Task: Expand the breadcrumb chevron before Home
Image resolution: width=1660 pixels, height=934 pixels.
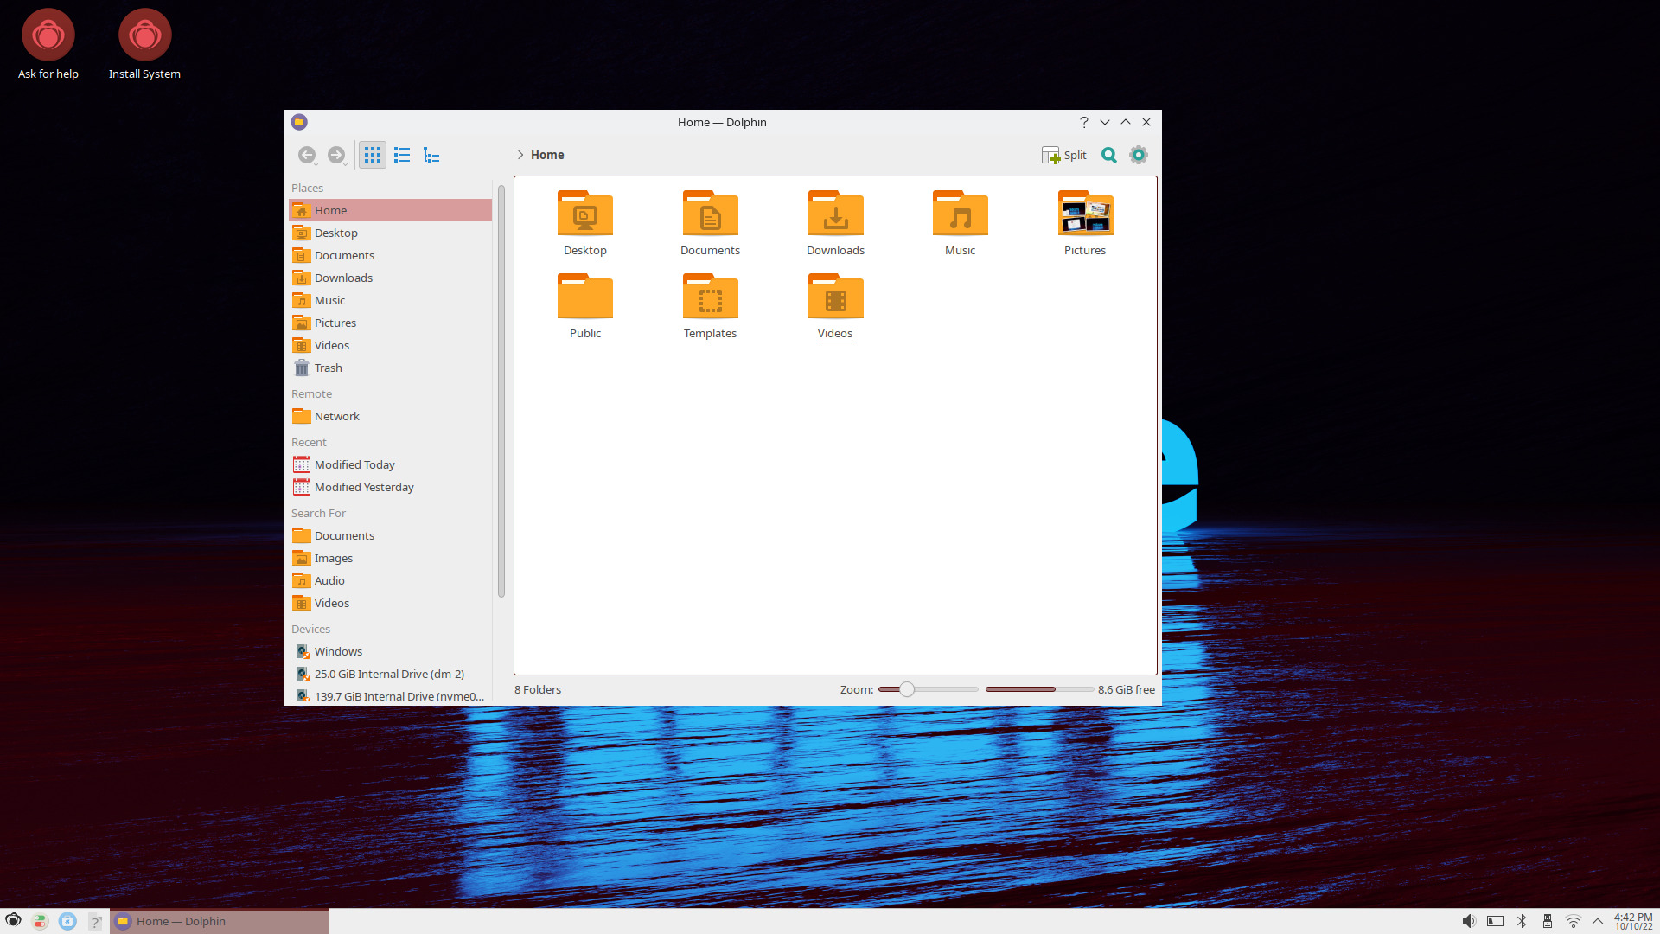Action: tap(520, 155)
